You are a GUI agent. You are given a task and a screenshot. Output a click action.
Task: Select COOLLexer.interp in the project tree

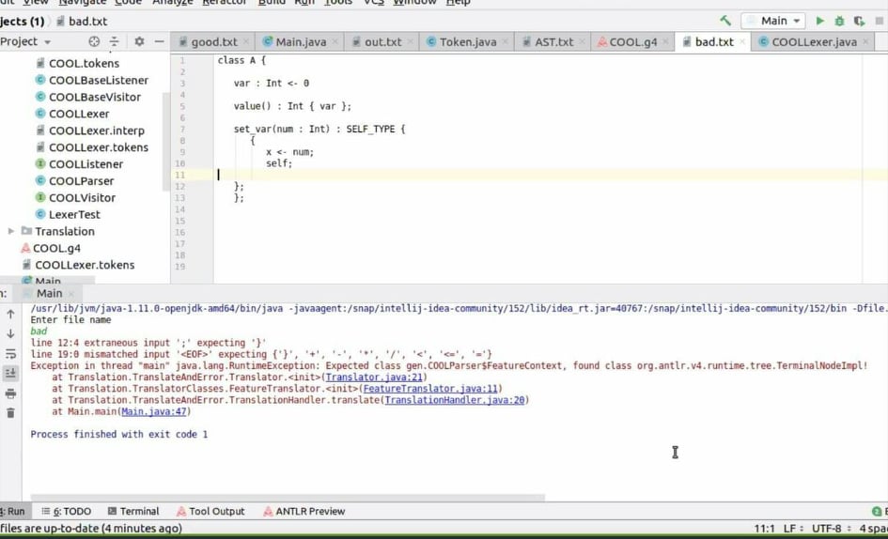96,131
